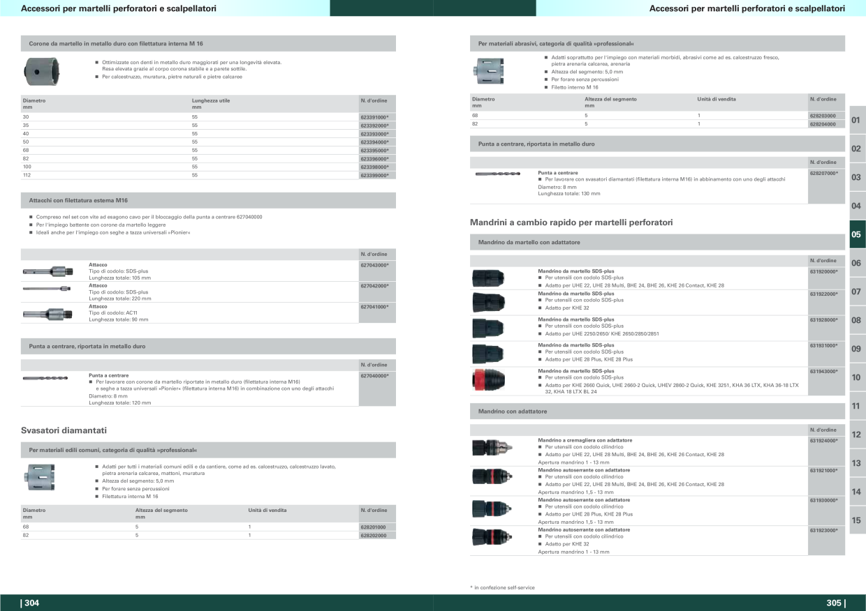866x611 pixels.
Task: Open chapter tab 04
Action: (857, 206)
